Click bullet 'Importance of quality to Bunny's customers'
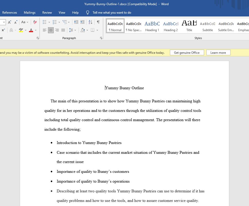 pos(93,172)
